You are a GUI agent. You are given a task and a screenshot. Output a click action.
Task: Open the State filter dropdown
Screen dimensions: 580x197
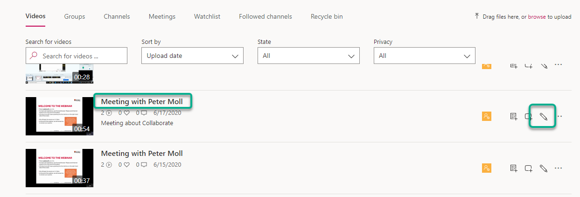[x=308, y=56]
